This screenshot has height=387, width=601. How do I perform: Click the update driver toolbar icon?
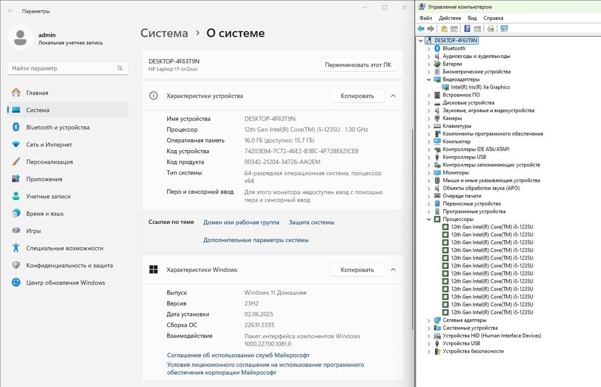tap(491, 29)
